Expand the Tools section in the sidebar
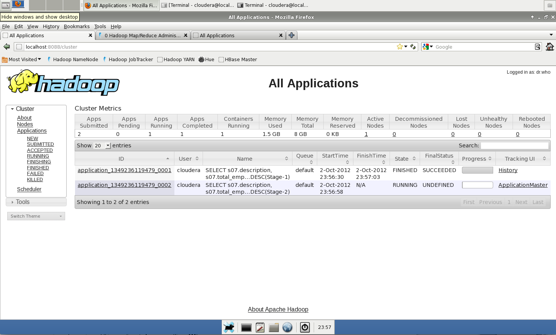The width and height of the screenshot is (556, 335). coord(36,202)
